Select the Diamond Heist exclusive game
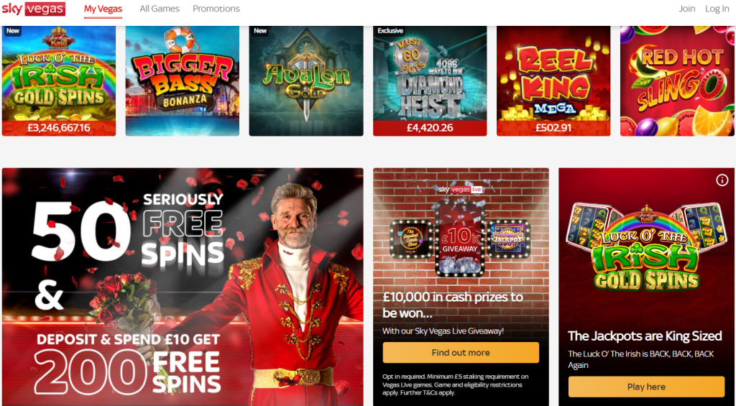 (430, 80)
